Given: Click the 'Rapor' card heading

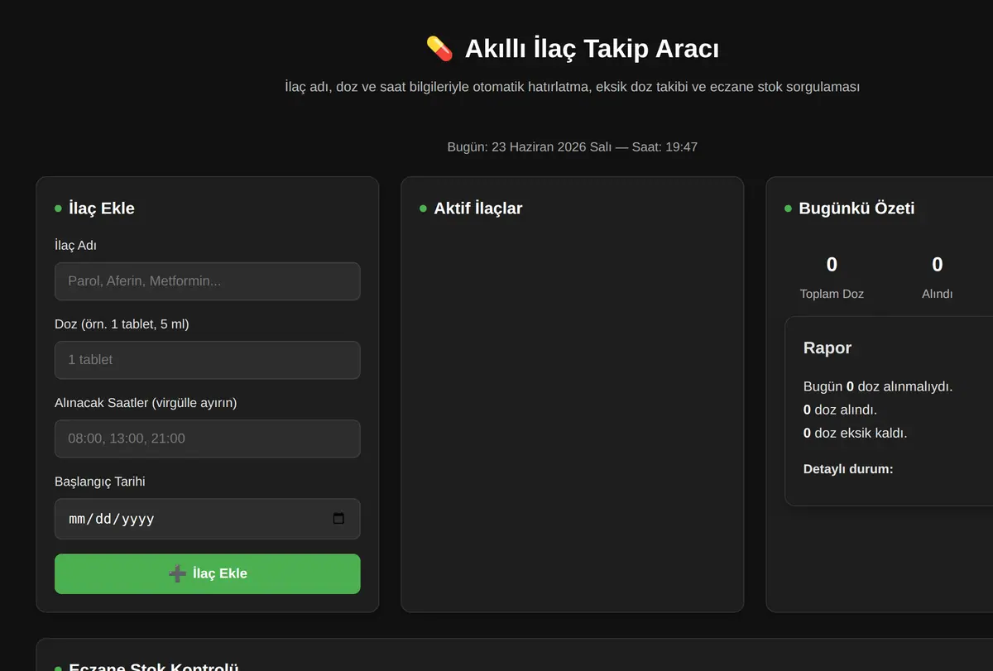Looking at the screenshot, I should [x=827, y=348].
